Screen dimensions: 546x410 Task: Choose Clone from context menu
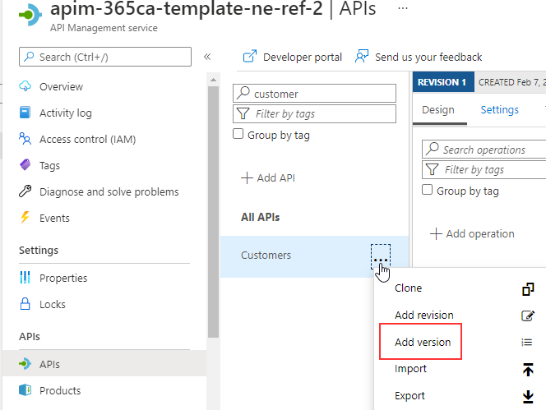pos(408,288)
